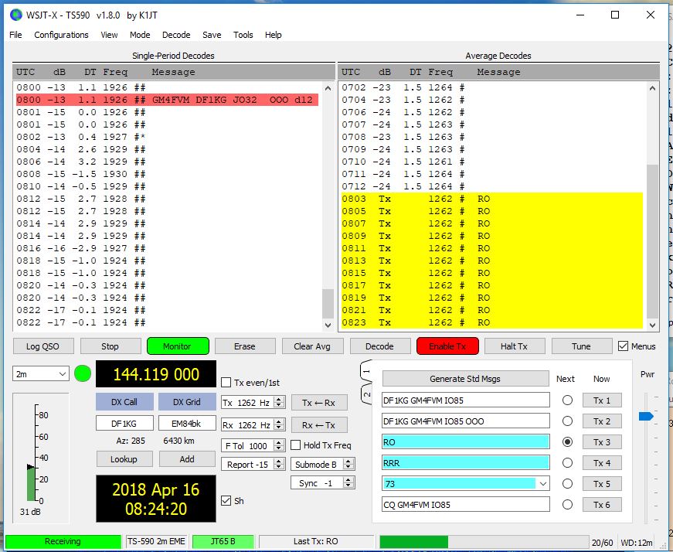Open the 2m band dropdown

(40, 373)
